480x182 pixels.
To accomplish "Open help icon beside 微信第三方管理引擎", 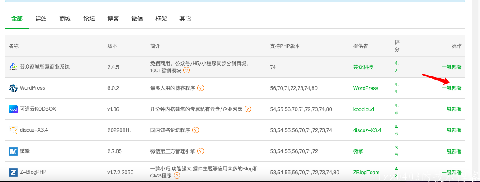I will point(201,151).
